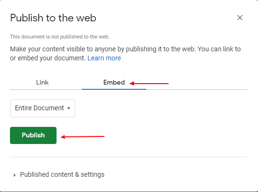
Task: Click the blue underline below Embed tab
Action: (x=114, y=89)
